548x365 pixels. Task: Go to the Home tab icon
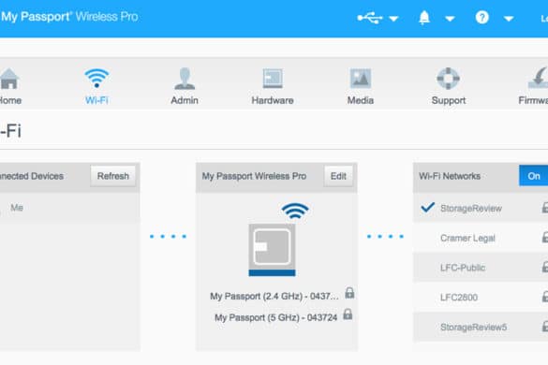9,79
